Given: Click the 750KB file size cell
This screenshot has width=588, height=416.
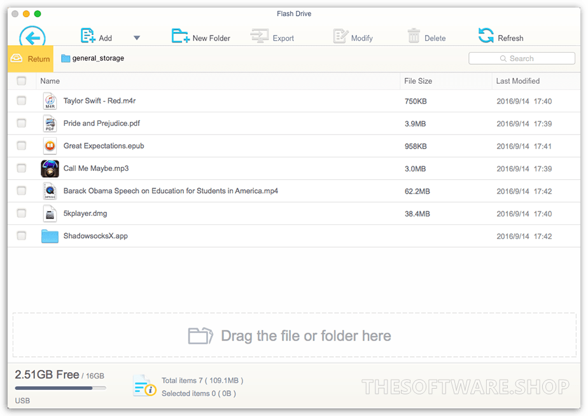Looking at the screenshot, I should (x=416, y=101).
